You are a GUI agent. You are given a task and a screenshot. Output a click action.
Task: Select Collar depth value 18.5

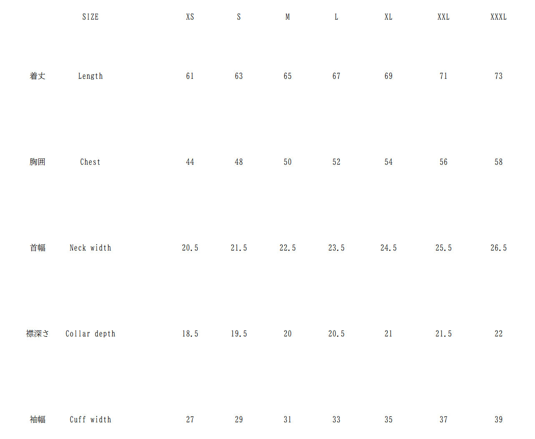[190, 334]
